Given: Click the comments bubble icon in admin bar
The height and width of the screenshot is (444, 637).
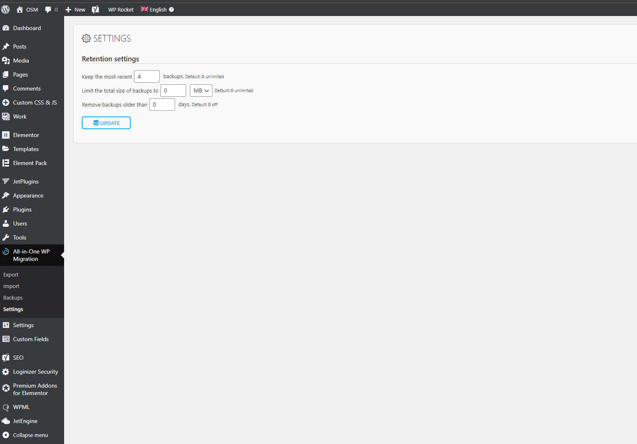Looking at the screenshot, I should click(x=48, y=9).
